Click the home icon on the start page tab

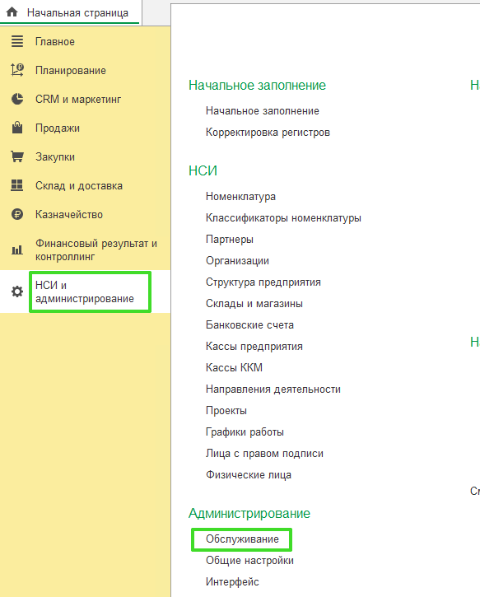click(x=12, y=12)
